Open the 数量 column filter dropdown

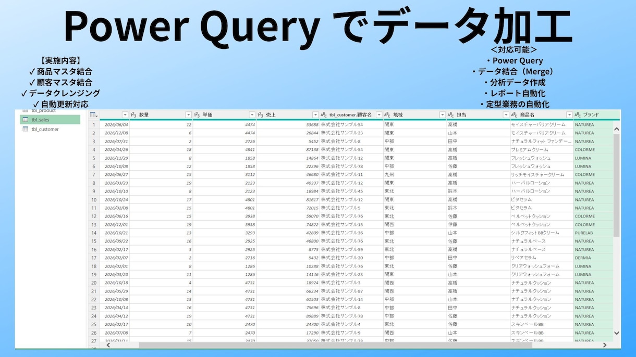[x=189, y=114]
